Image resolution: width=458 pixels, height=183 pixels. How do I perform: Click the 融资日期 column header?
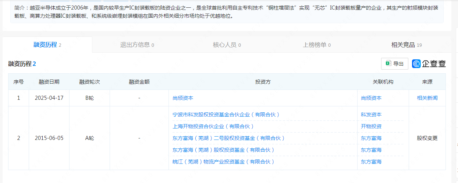[x=49, y=82]
